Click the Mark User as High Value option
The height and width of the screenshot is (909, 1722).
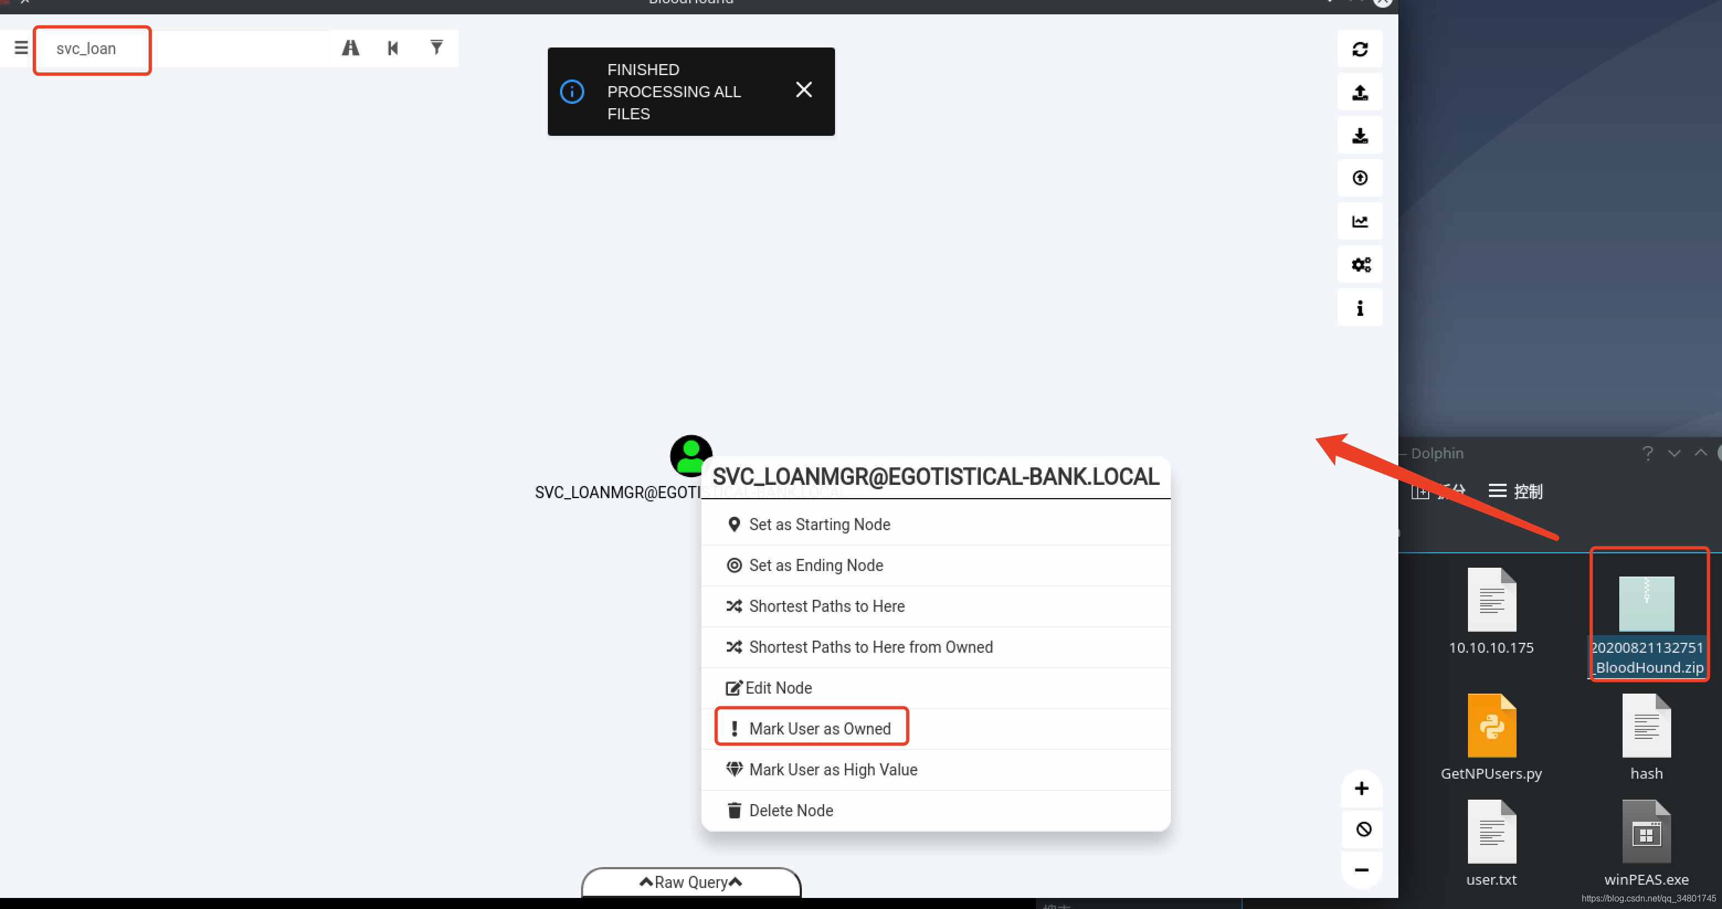coord(832,770)
